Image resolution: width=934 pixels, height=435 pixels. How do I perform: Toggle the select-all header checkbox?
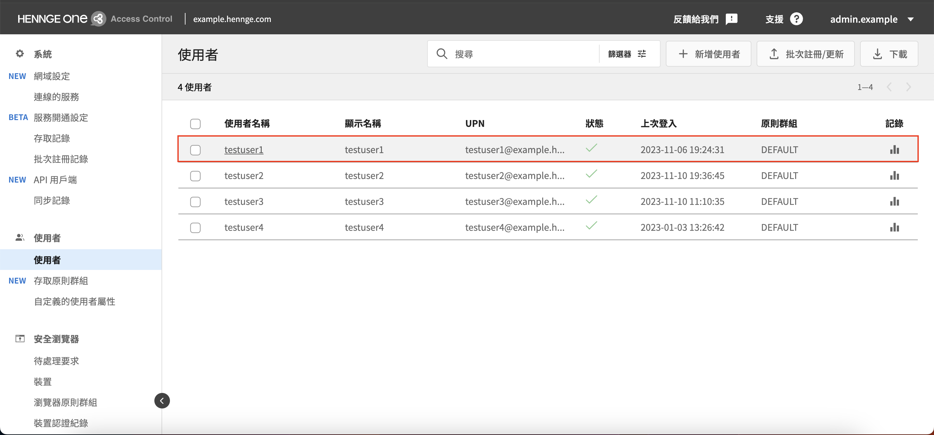pyautogui.click(x=196, y=124)
